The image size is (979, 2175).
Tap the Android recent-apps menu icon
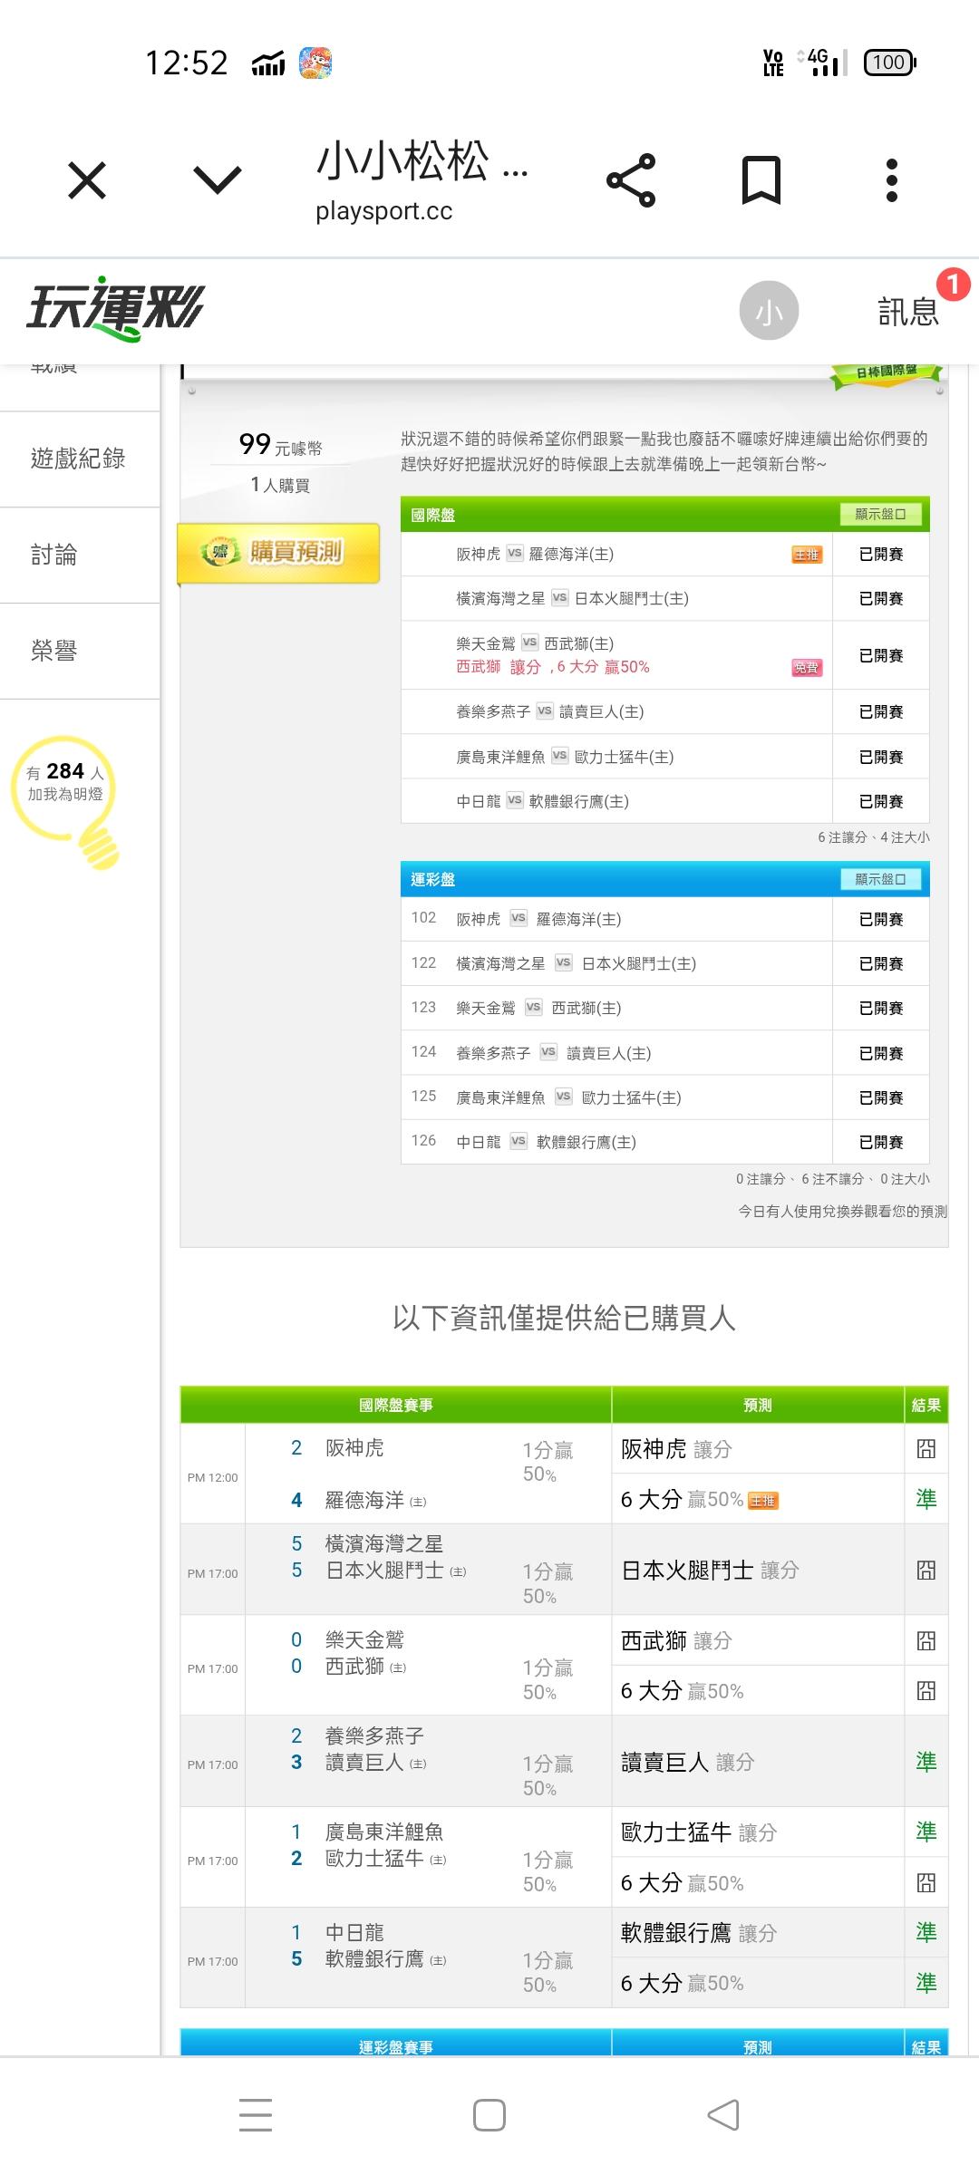pyautogui.click(x=256, y=2114)
